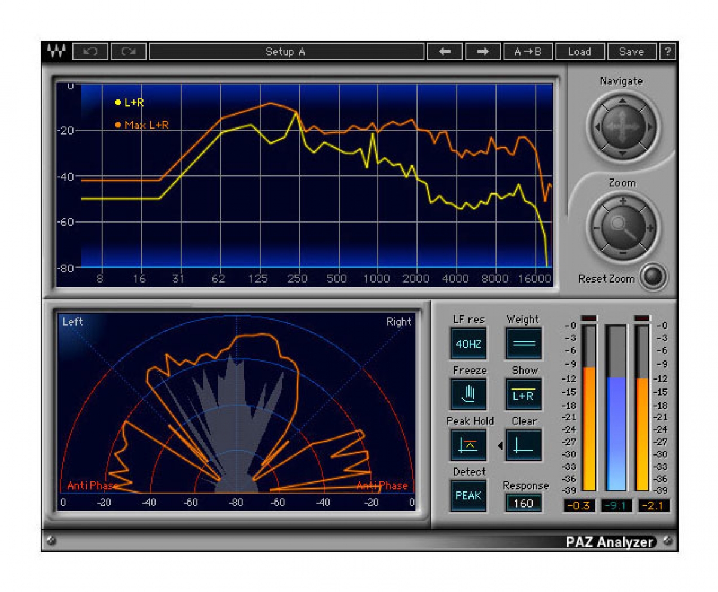
Task: Click the blue center level meter
Action: (x=616, y=408)
